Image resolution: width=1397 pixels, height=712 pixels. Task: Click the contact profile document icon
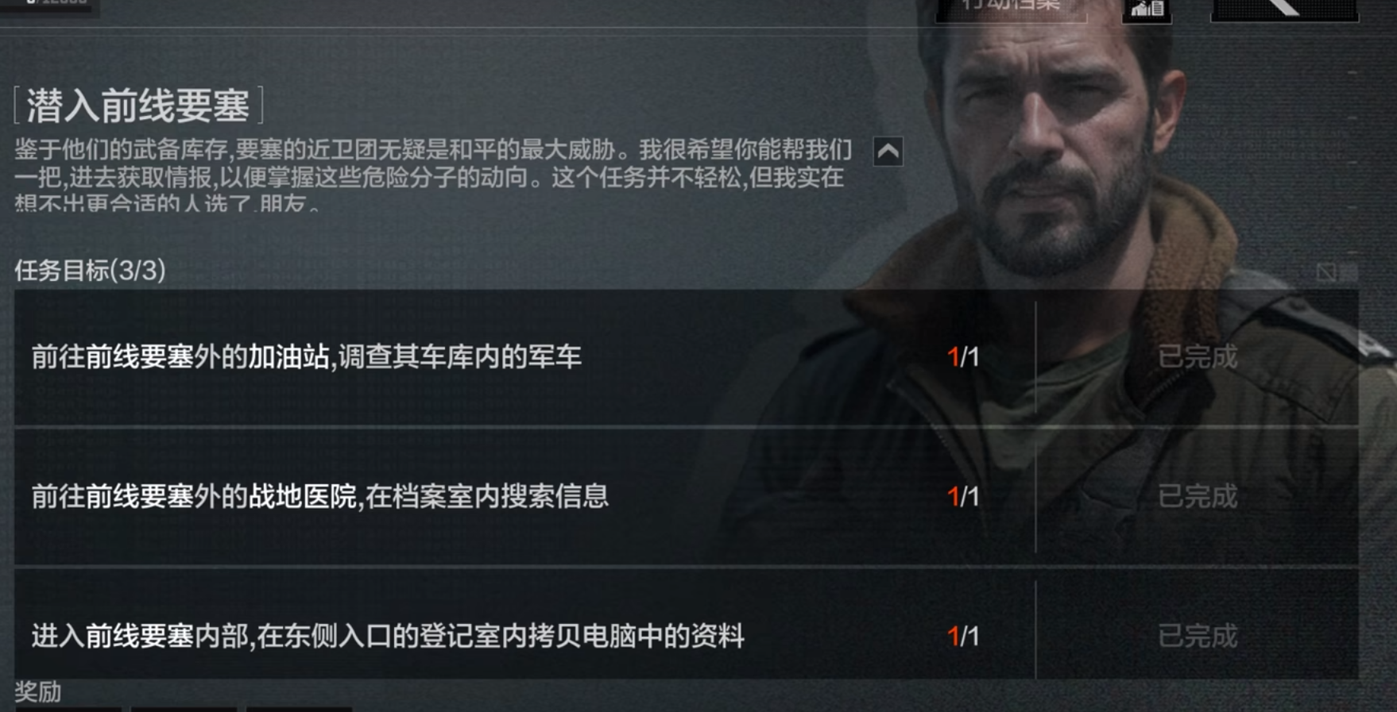pyautogui.click(x=1147, y=10)
